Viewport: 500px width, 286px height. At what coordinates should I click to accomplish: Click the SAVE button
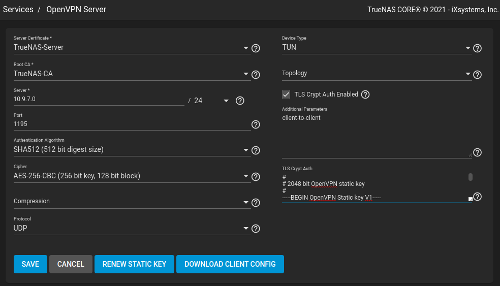click(x=30, y=264)
